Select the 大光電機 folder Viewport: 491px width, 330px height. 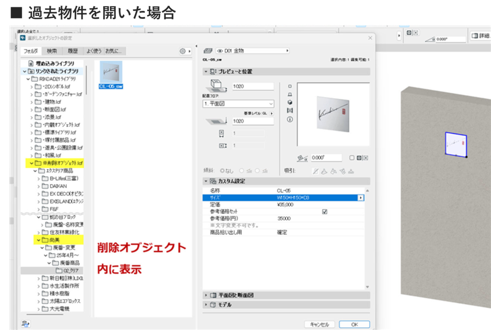click(56, 309)
